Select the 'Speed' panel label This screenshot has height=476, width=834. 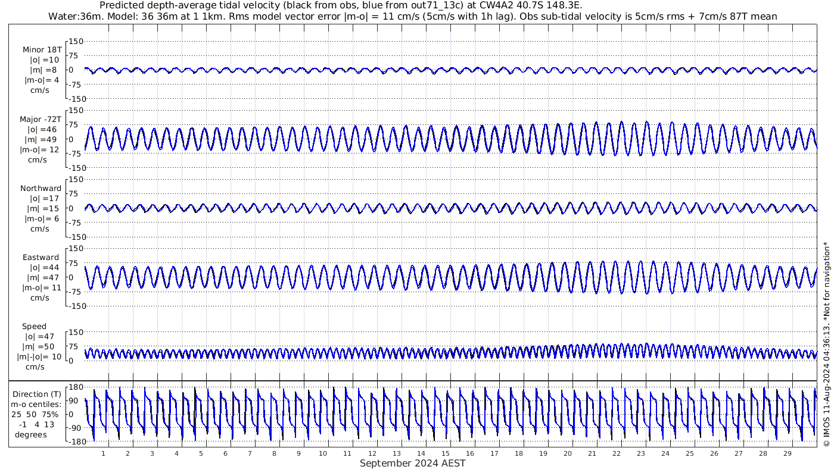click(x=35, y=327)
